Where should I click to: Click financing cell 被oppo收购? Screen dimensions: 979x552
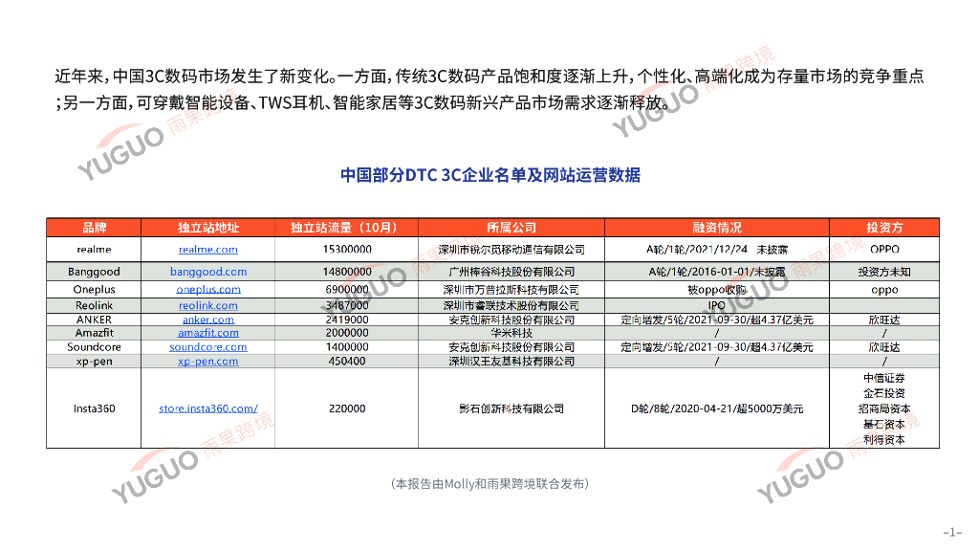coord(717,289)
